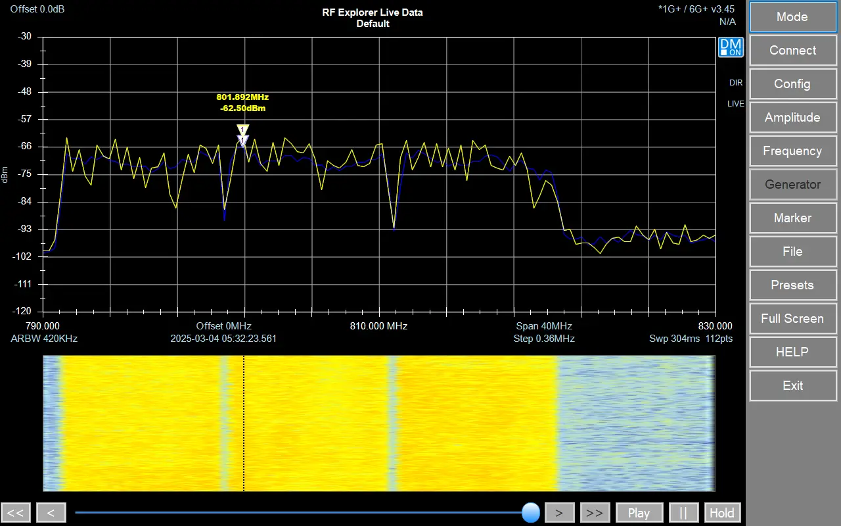The image size is (841, 526).
Task: Open the Config panel
Action: pos(792,84)
